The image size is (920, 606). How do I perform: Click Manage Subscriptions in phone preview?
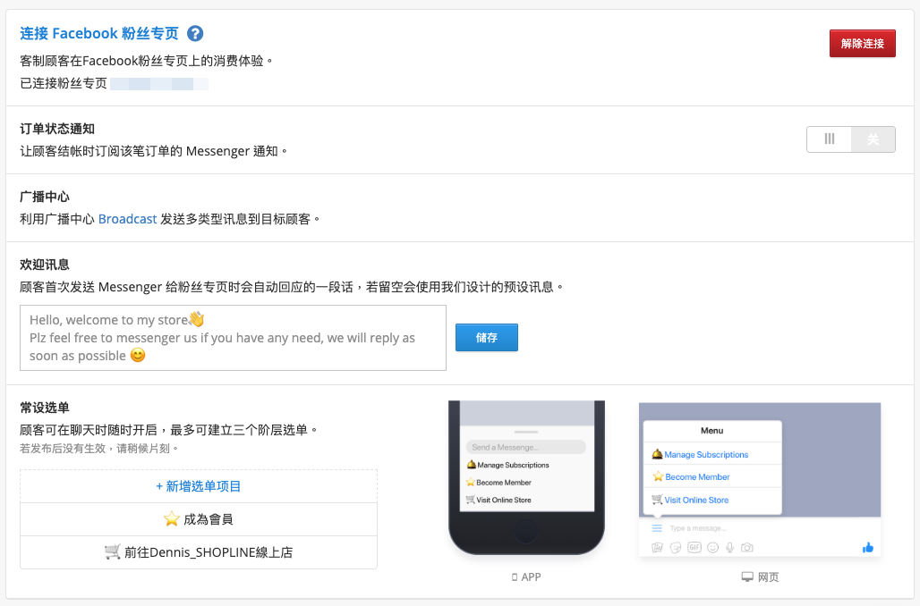pyautogui.click(x=513, y=465)
